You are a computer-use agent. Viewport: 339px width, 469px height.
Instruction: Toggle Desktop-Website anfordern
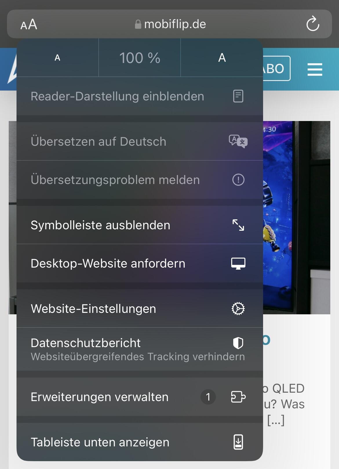tap(108, 264)
